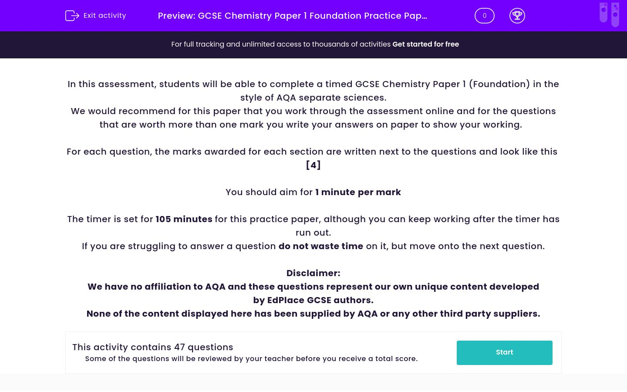Viewport: 627px width, 392px height.
Task: Click the dark tracking banner text
Action: 282,44
